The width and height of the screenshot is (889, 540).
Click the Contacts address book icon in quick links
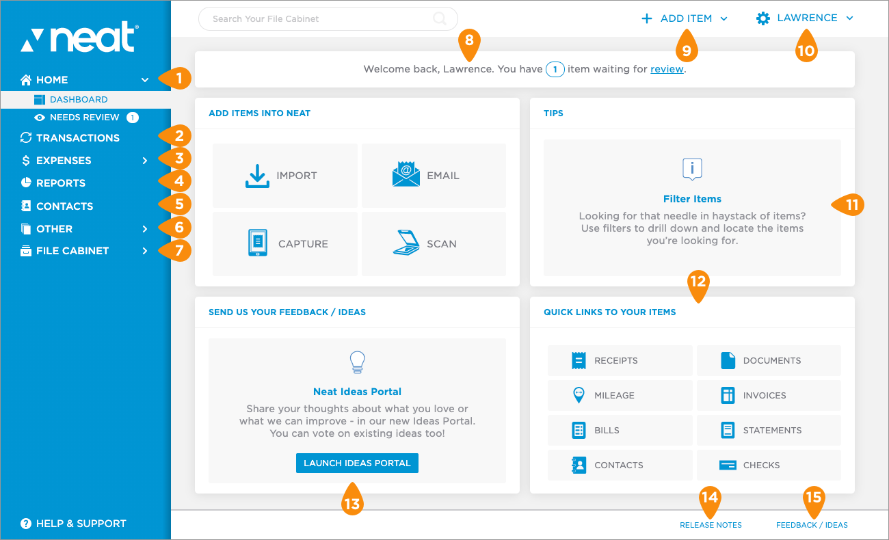pos(579,465)
